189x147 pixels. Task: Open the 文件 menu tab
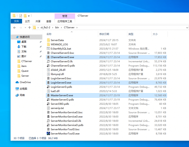[16, 21]
